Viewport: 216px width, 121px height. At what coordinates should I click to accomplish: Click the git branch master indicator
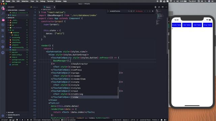tap(4, 120)
